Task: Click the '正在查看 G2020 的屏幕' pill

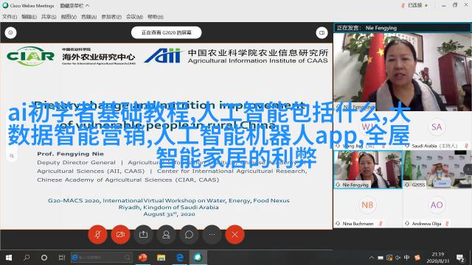Action: (x=166, y=32)
